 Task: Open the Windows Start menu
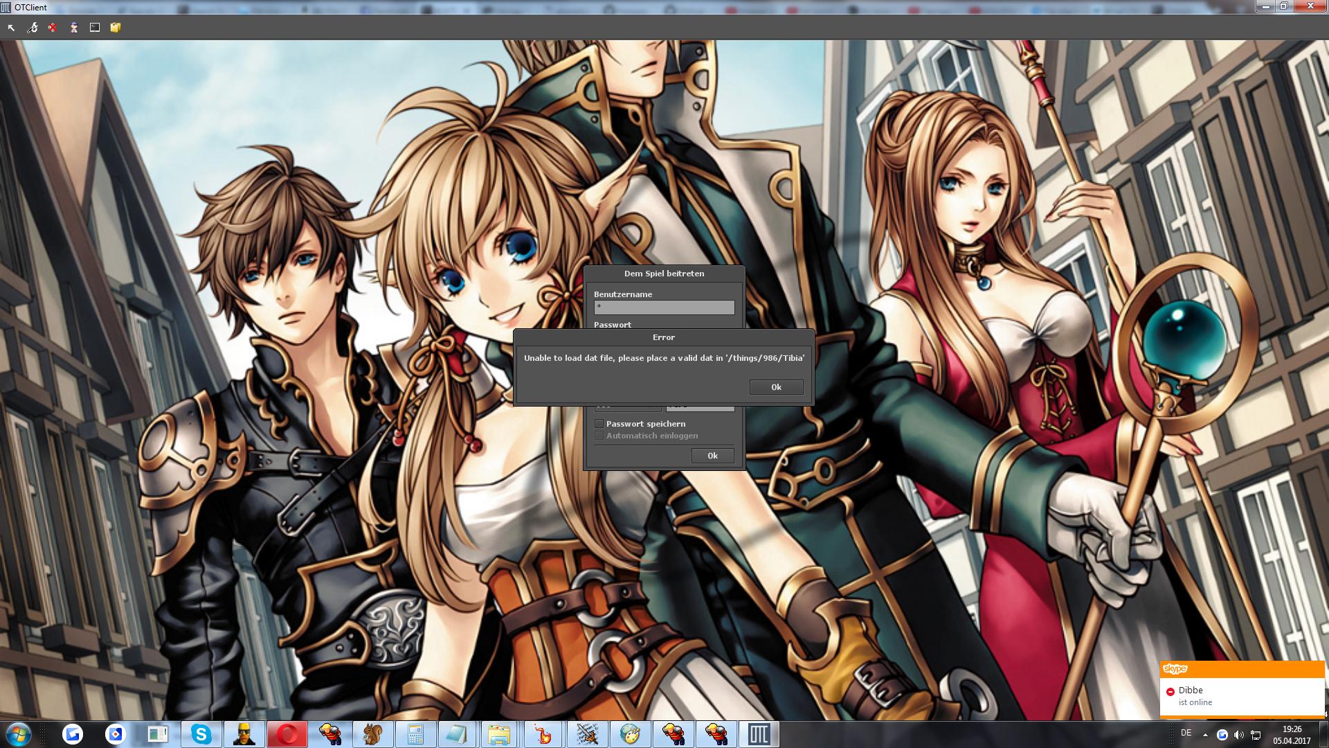click(19, 734)
